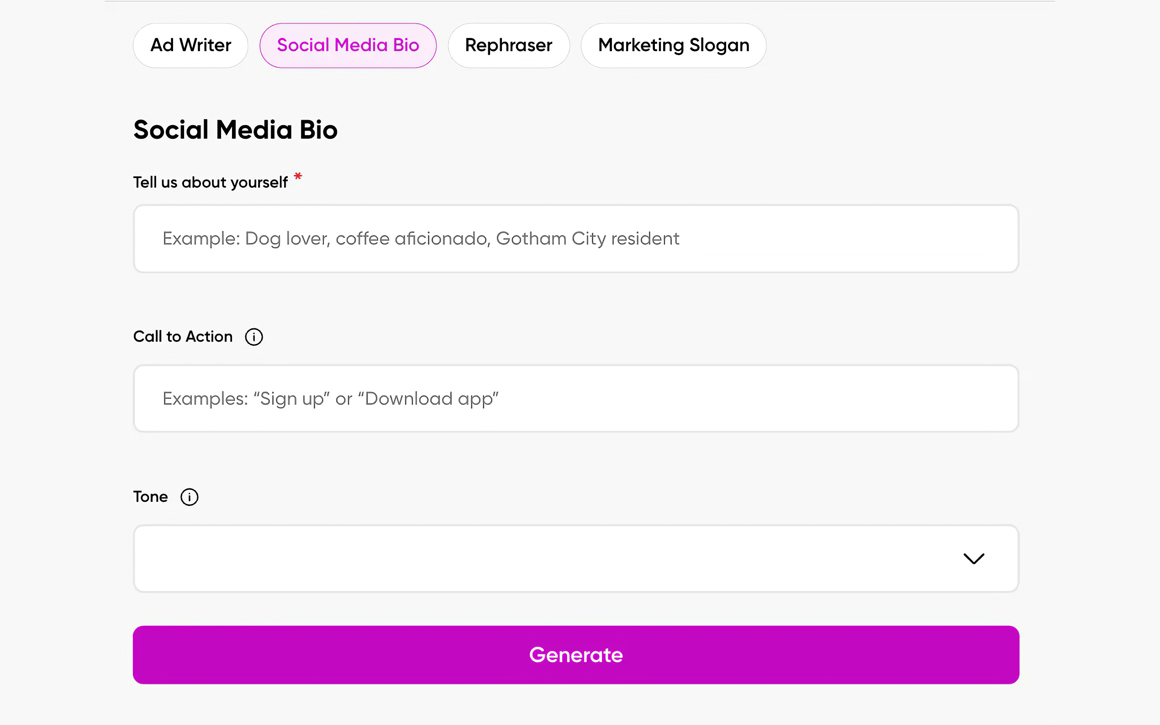Image resolution: width=1160 pixels, height=725 pixels.
Task: Open the Call to Action info icon
Action: click(x=253, y=336)
